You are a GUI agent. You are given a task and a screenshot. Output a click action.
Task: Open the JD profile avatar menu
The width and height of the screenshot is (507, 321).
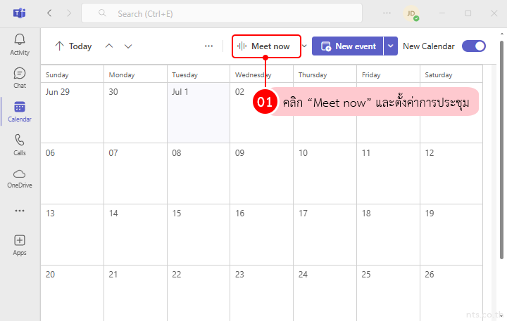click(411, 13)
